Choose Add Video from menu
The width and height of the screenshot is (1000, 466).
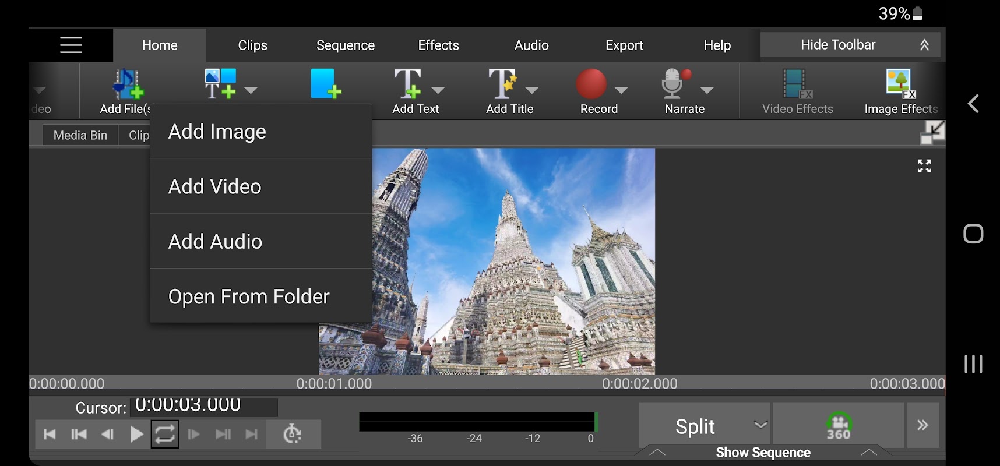point(261,186)
